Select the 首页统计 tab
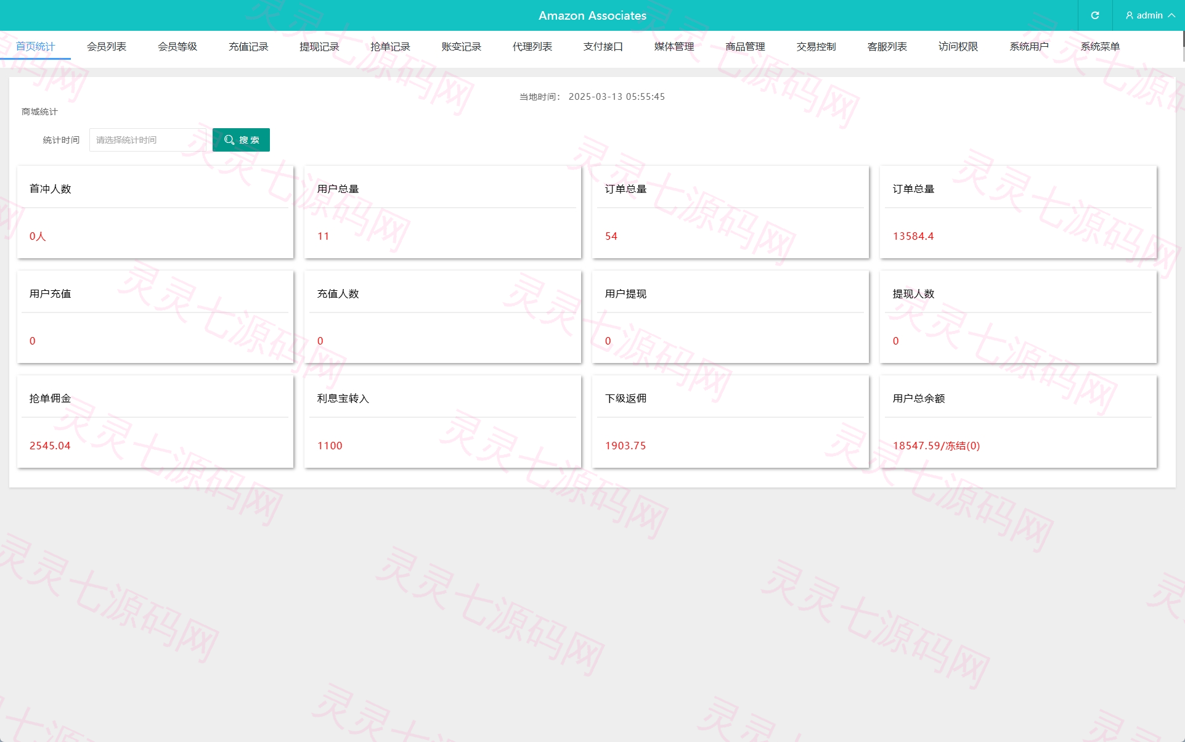Image resolution: width=1185 pixels, height=742 pixels. [35, 46]
